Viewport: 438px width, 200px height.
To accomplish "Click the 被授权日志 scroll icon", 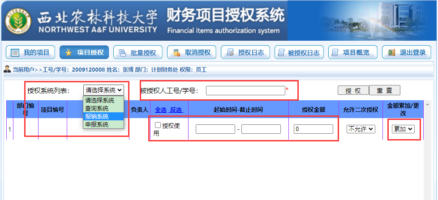I will pyautogui.click(x=282, y=52).
